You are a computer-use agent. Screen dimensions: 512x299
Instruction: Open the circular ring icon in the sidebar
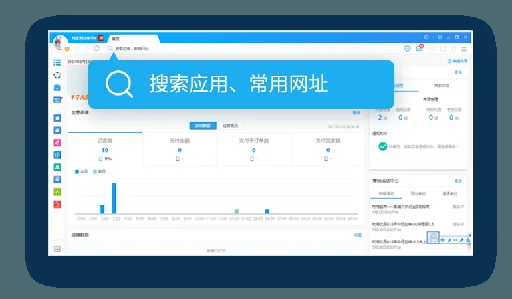[x=57, y=75]
